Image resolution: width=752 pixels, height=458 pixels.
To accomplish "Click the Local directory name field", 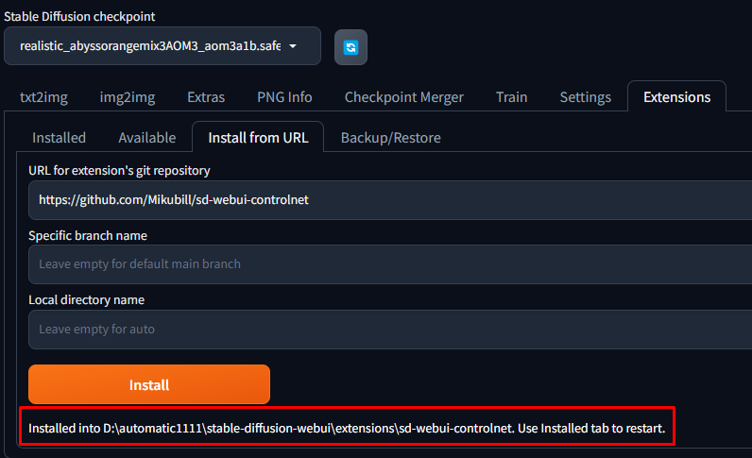I will pyautogui.click(x=387, y=330).
